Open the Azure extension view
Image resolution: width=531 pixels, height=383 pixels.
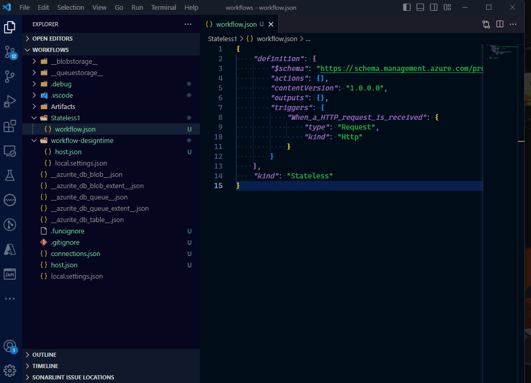(x=10, y=249)
